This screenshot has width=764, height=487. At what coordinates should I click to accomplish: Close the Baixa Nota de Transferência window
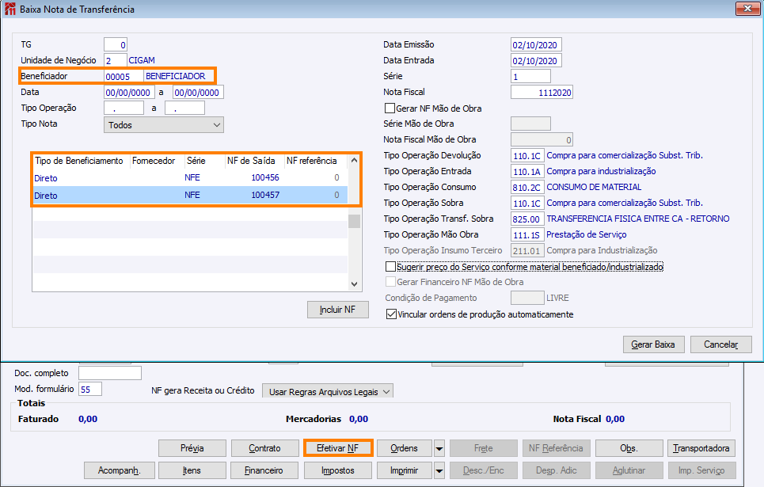click(747, 8)
